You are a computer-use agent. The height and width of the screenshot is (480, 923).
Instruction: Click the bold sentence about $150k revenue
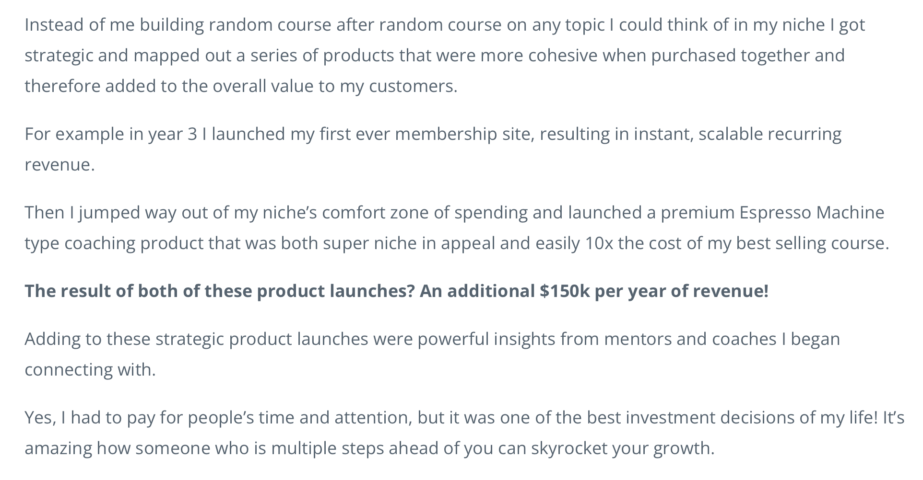(x=396, y=291)
